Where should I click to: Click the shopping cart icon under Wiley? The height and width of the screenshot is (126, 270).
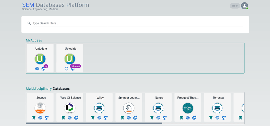(x=93, y=117)
